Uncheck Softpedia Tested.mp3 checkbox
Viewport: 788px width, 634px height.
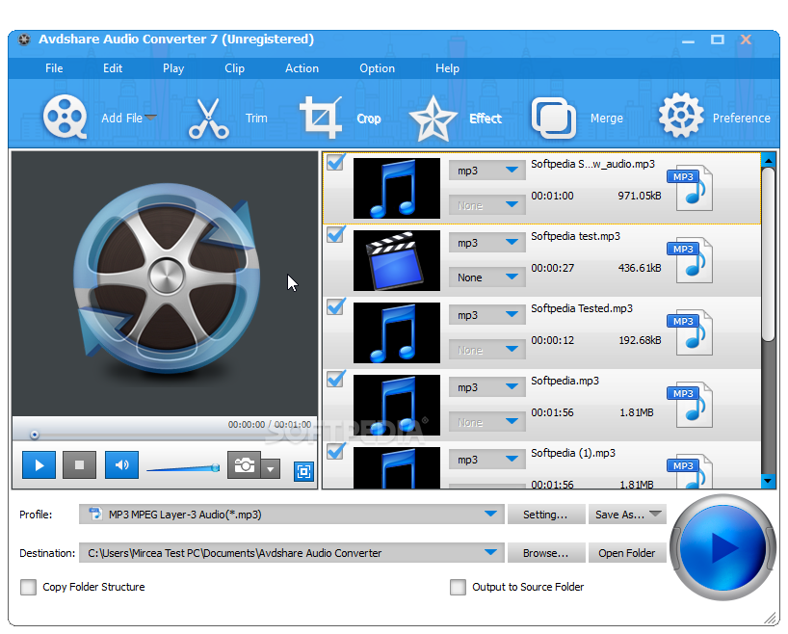click(x=335, y=306)
